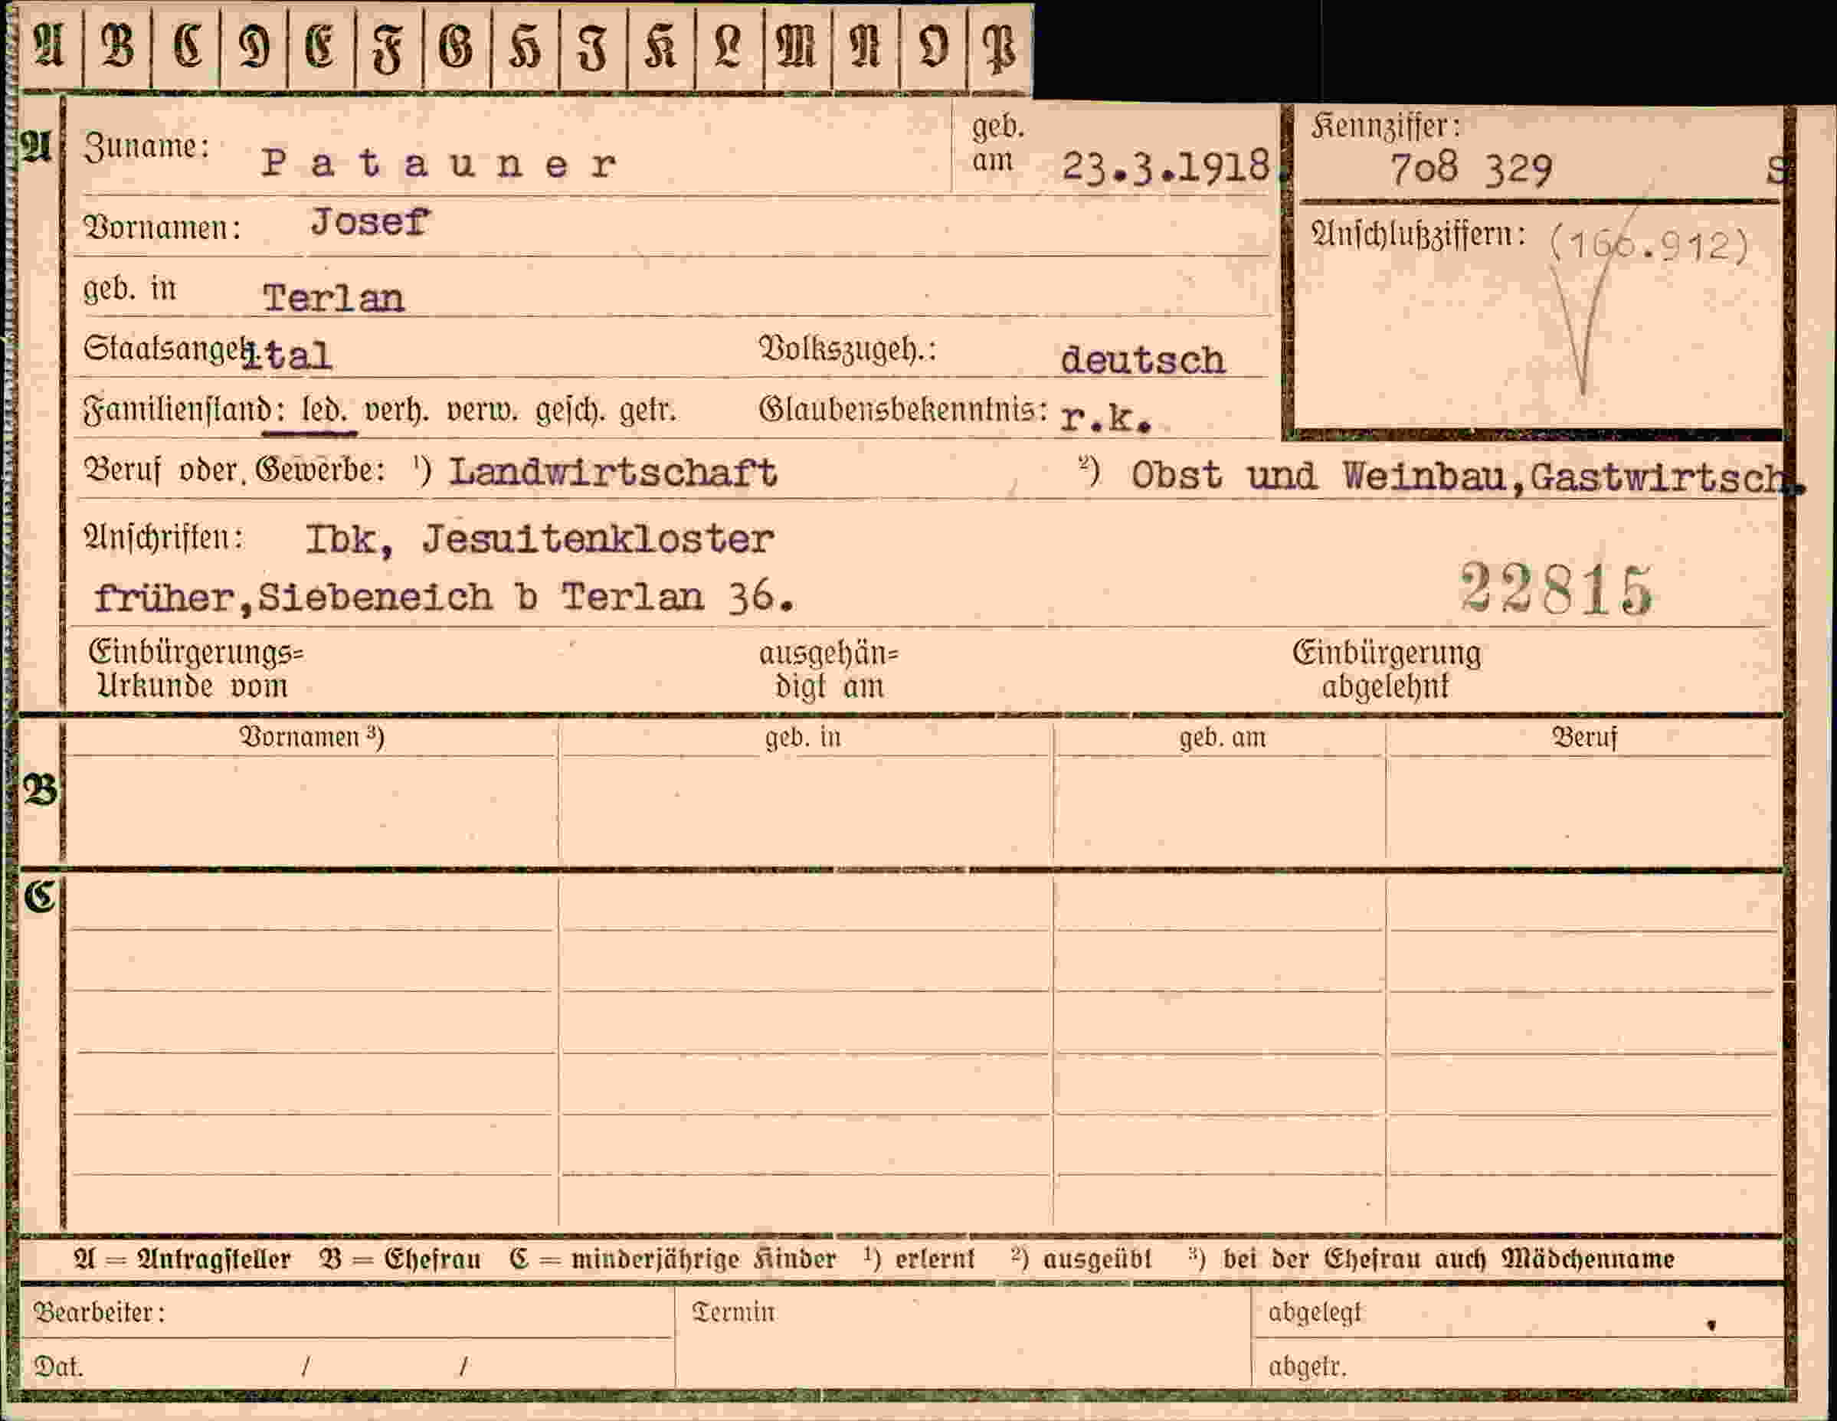The width and height of the screenshot is (1837, 1421).
Task: Click the birthplace "Terlan"
Action: click(333, 298)
